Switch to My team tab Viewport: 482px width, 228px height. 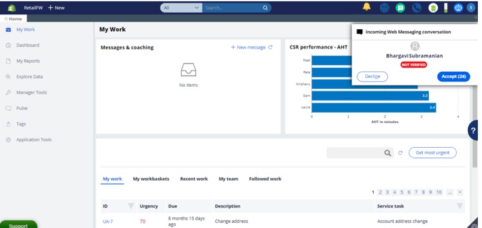pyautogui.click(x=228, y=179)
